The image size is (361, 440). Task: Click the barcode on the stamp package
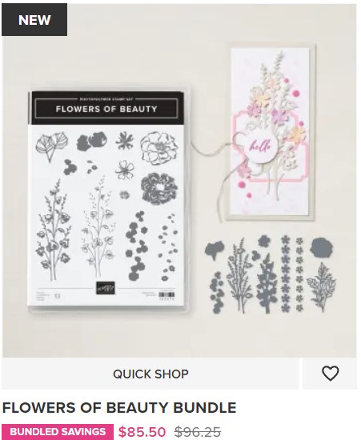166,294
